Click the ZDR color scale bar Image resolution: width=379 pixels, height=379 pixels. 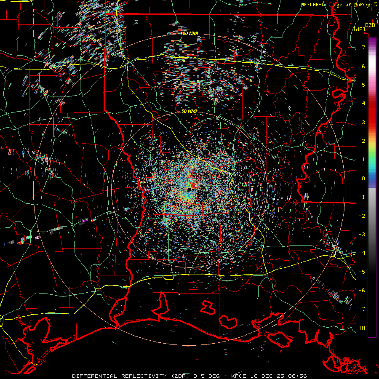pos(372,187)
